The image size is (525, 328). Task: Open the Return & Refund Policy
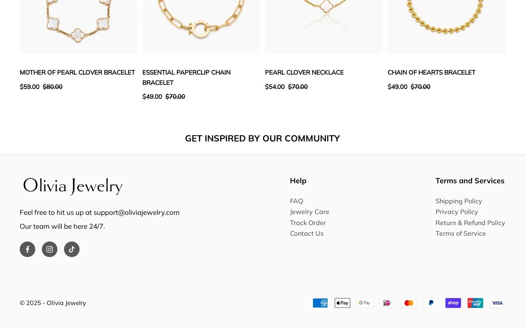click(x=470, y=223)
